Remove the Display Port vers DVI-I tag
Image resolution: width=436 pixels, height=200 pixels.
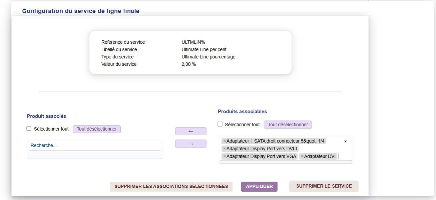[225, 149]
